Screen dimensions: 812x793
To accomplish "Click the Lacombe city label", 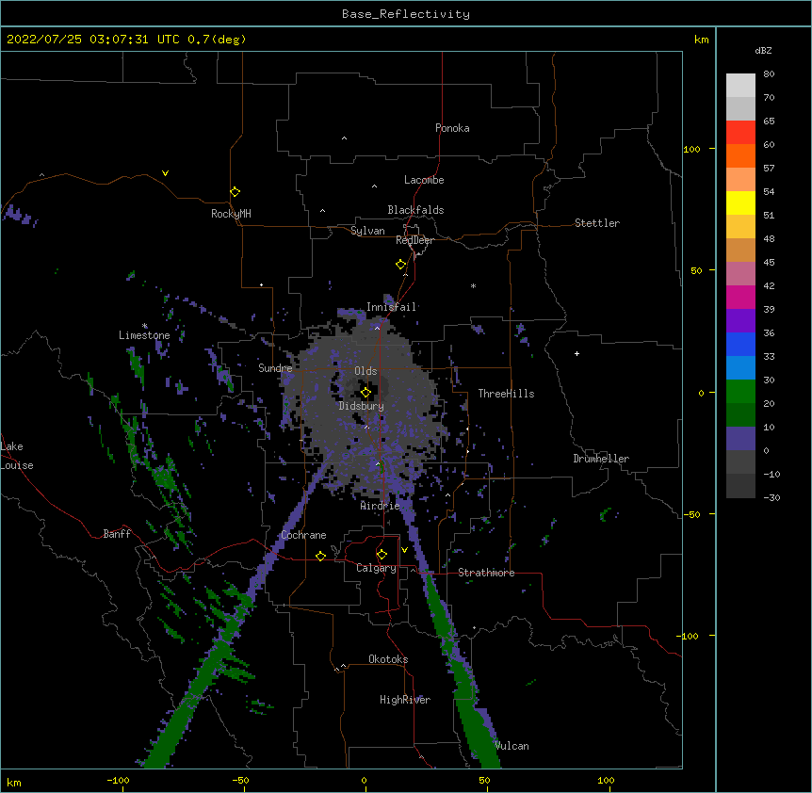I will 424,180.
